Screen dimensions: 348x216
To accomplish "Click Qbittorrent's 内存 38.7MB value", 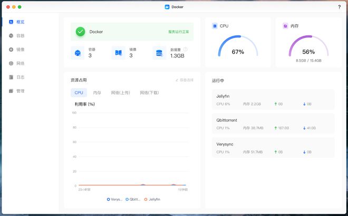I will (x=253, y=128).
